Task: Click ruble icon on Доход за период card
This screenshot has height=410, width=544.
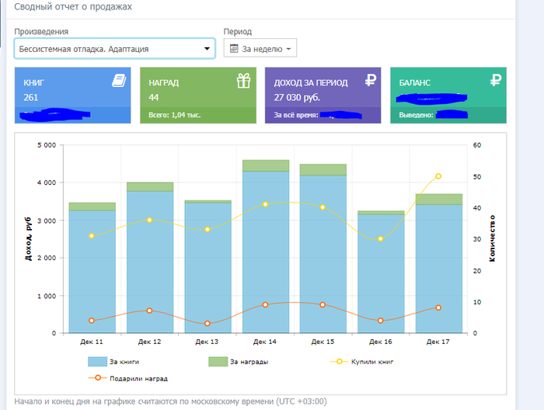Action: [369, 81]
